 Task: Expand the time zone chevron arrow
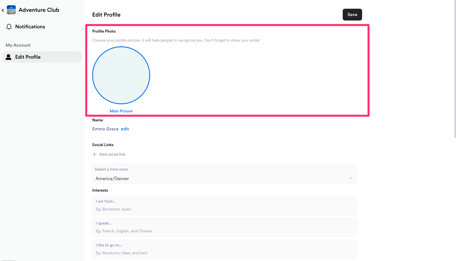(x=351, y=178)
